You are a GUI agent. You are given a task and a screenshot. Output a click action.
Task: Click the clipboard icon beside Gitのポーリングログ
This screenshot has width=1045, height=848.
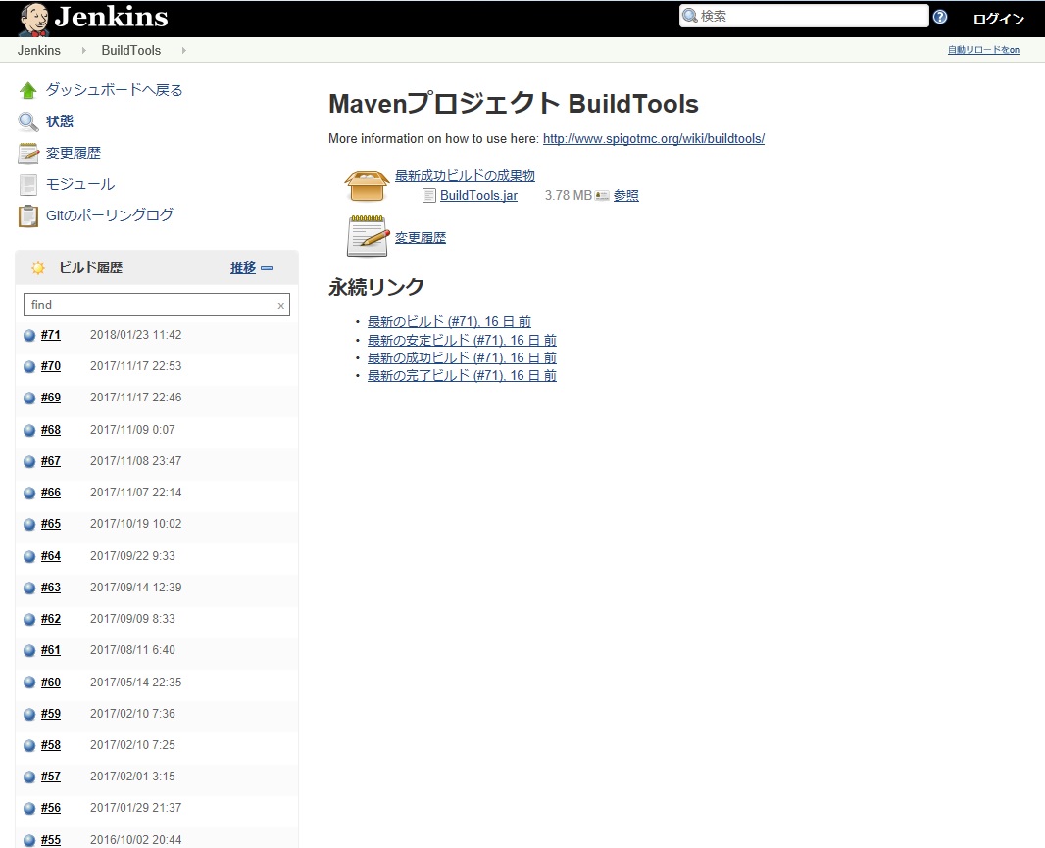point(28,215)
